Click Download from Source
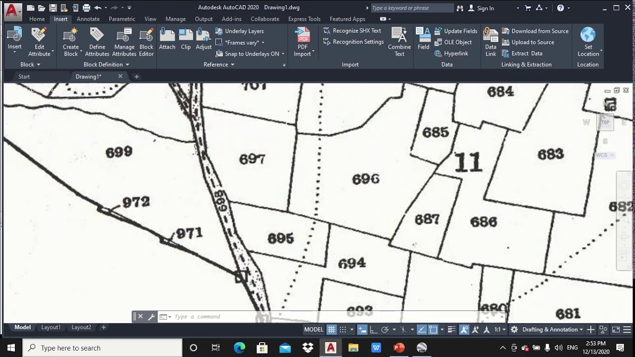Screen dimensions: 635x357 pos(535,31)
